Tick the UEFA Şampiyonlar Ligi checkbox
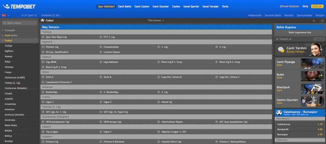 pyautogui.click(x=43, y=122)
